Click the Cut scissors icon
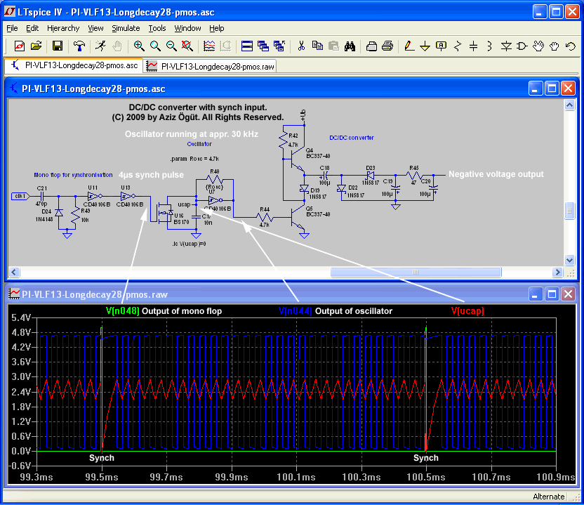The image size is (584, 505). click(301, 46)
